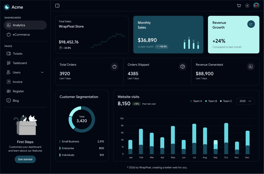This screenshot has height=174, width=264.
Task: Click the cats-in-box illustration
Action: [x=25, y=125]
